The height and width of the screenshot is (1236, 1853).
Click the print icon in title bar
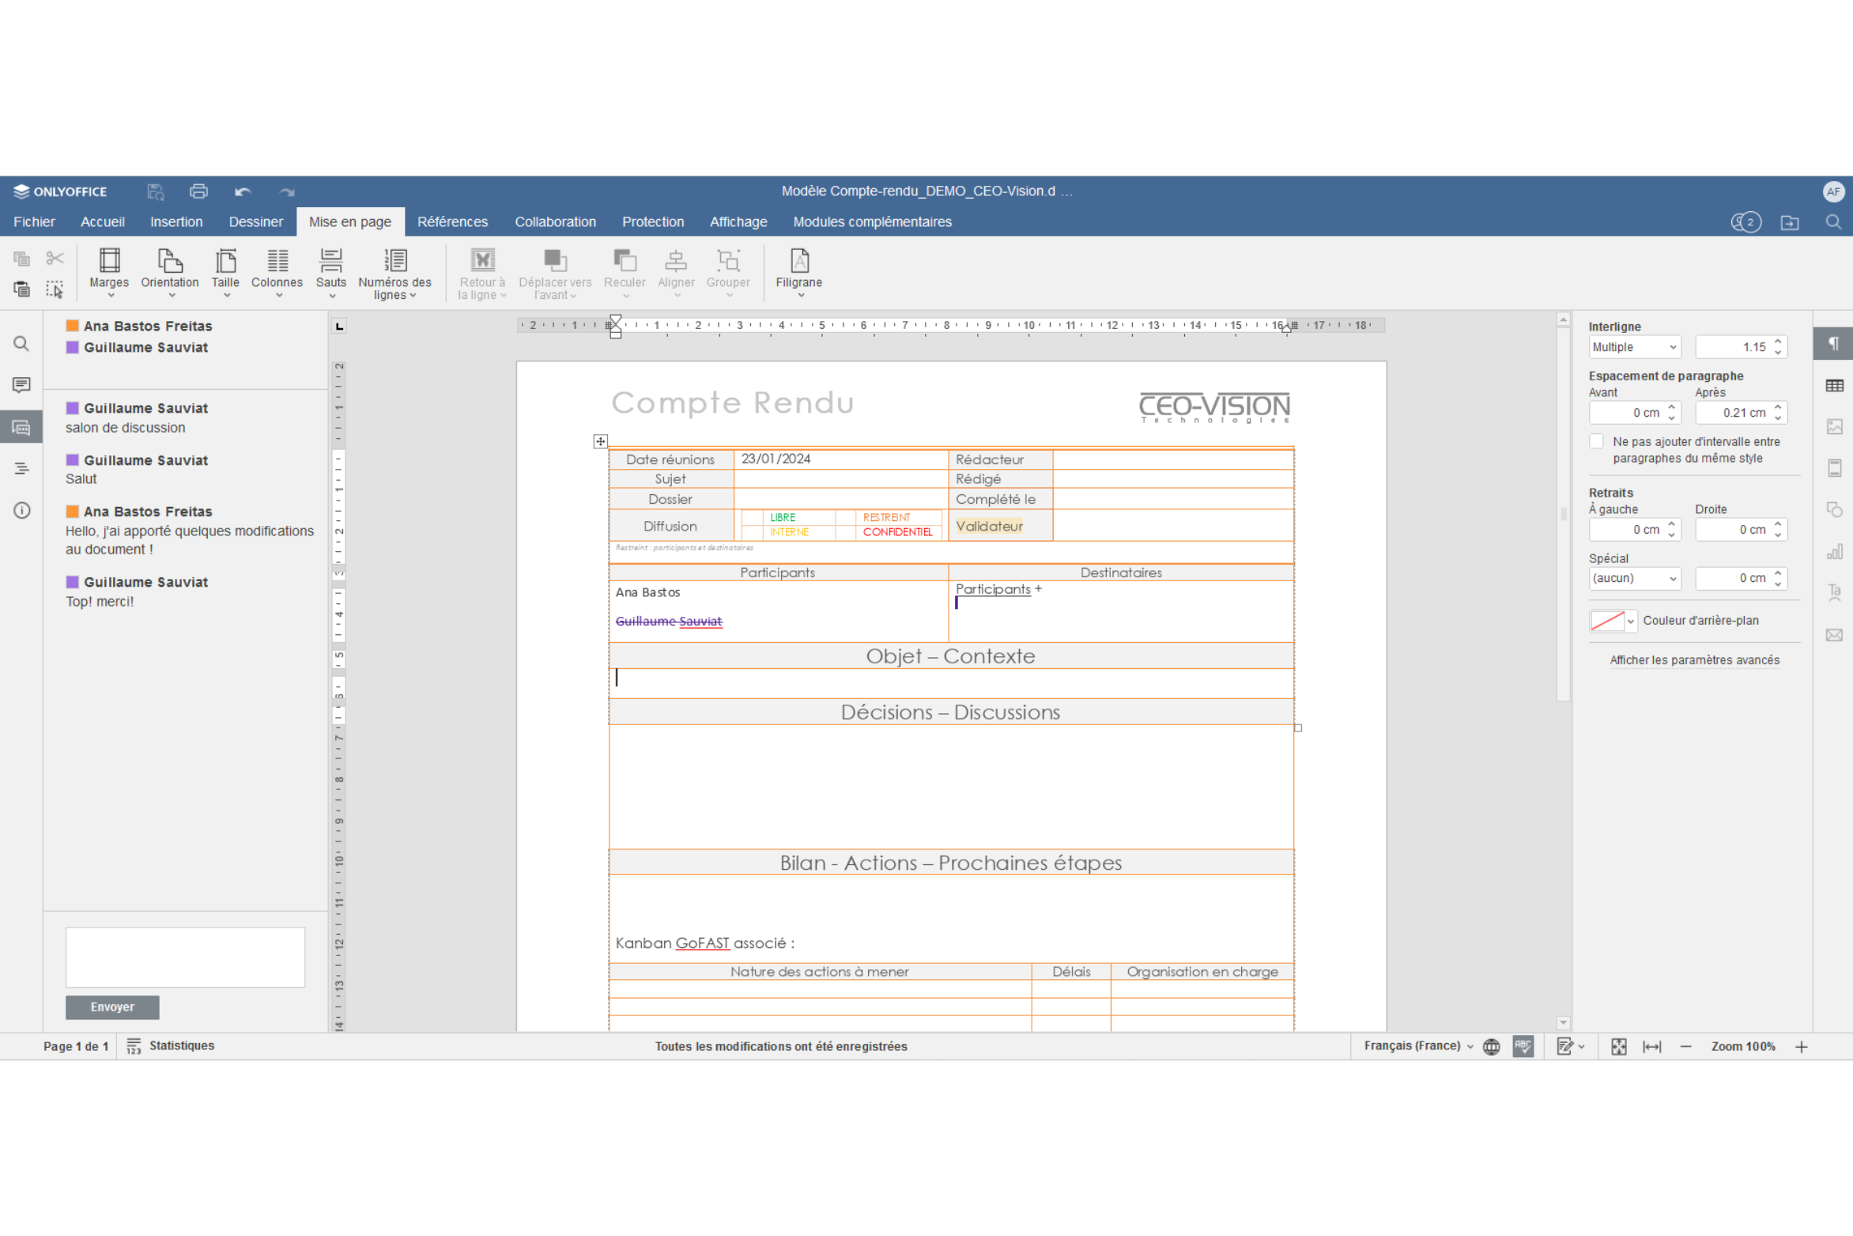(198, 191)
